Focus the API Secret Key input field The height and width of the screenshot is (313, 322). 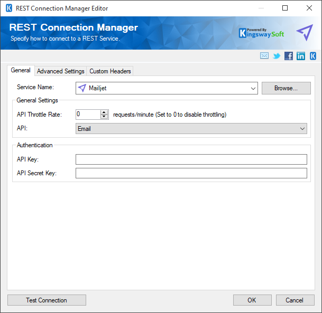191,173
